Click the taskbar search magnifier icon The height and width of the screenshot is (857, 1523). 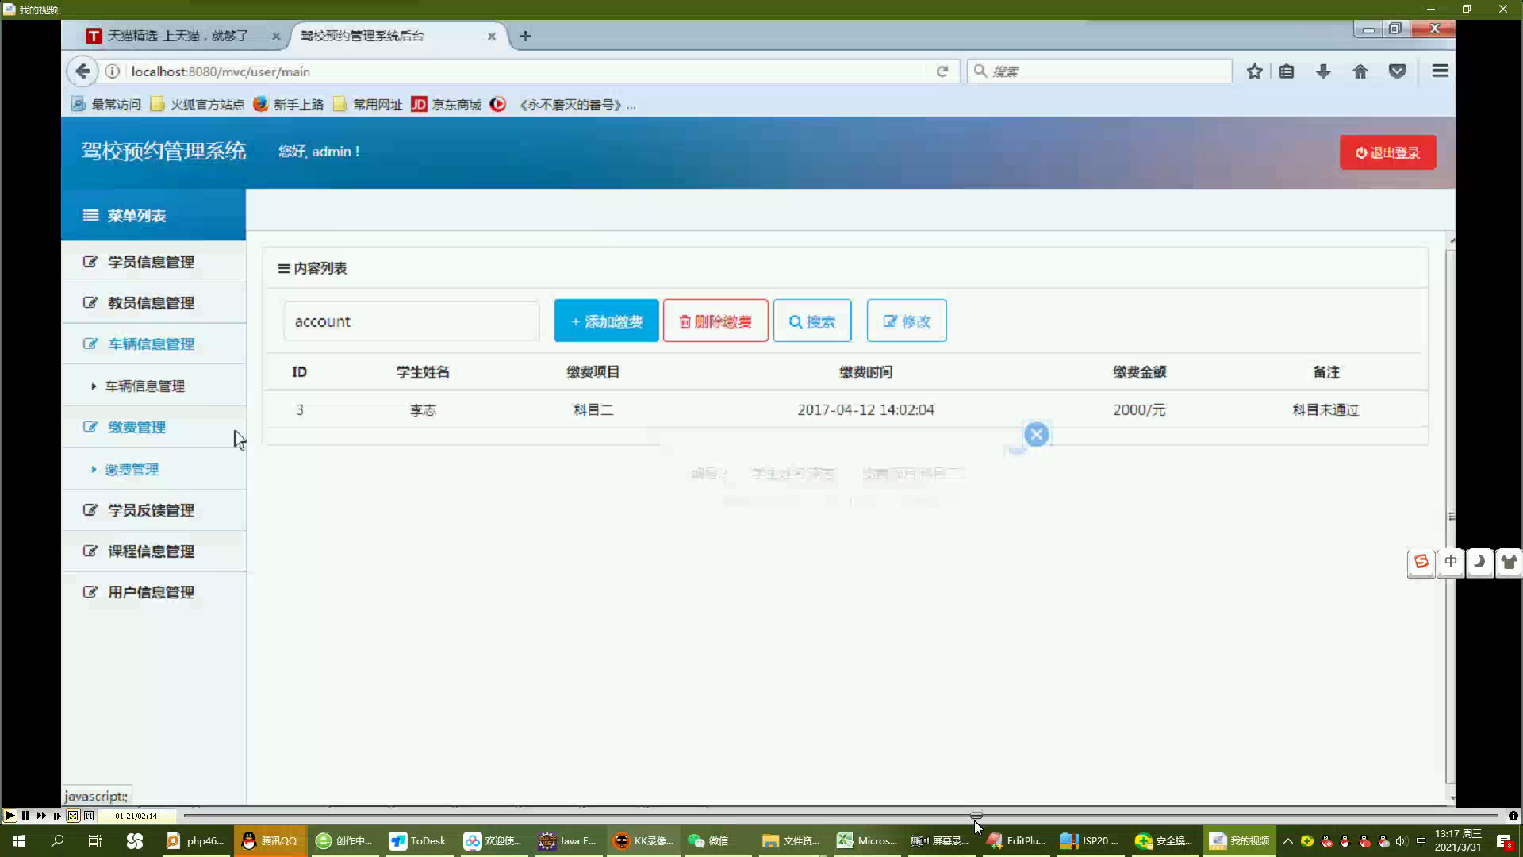pos(57,841)
